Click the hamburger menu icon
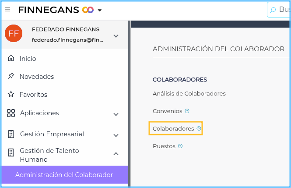Screen dimensions: 291x188 click(7, 10)
